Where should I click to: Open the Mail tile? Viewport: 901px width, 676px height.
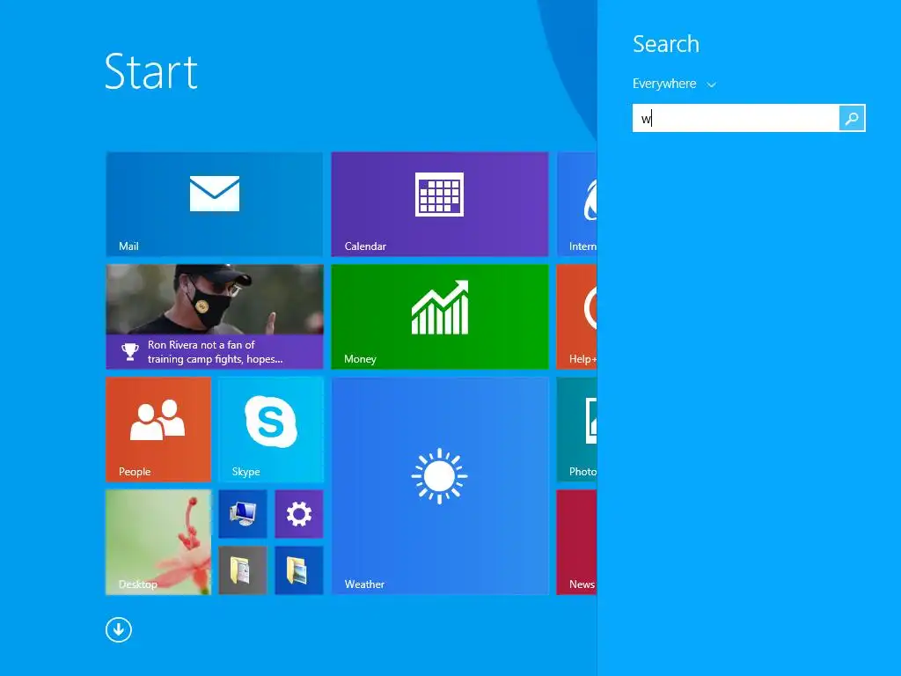pyautogui.click(x=215, y=204)
